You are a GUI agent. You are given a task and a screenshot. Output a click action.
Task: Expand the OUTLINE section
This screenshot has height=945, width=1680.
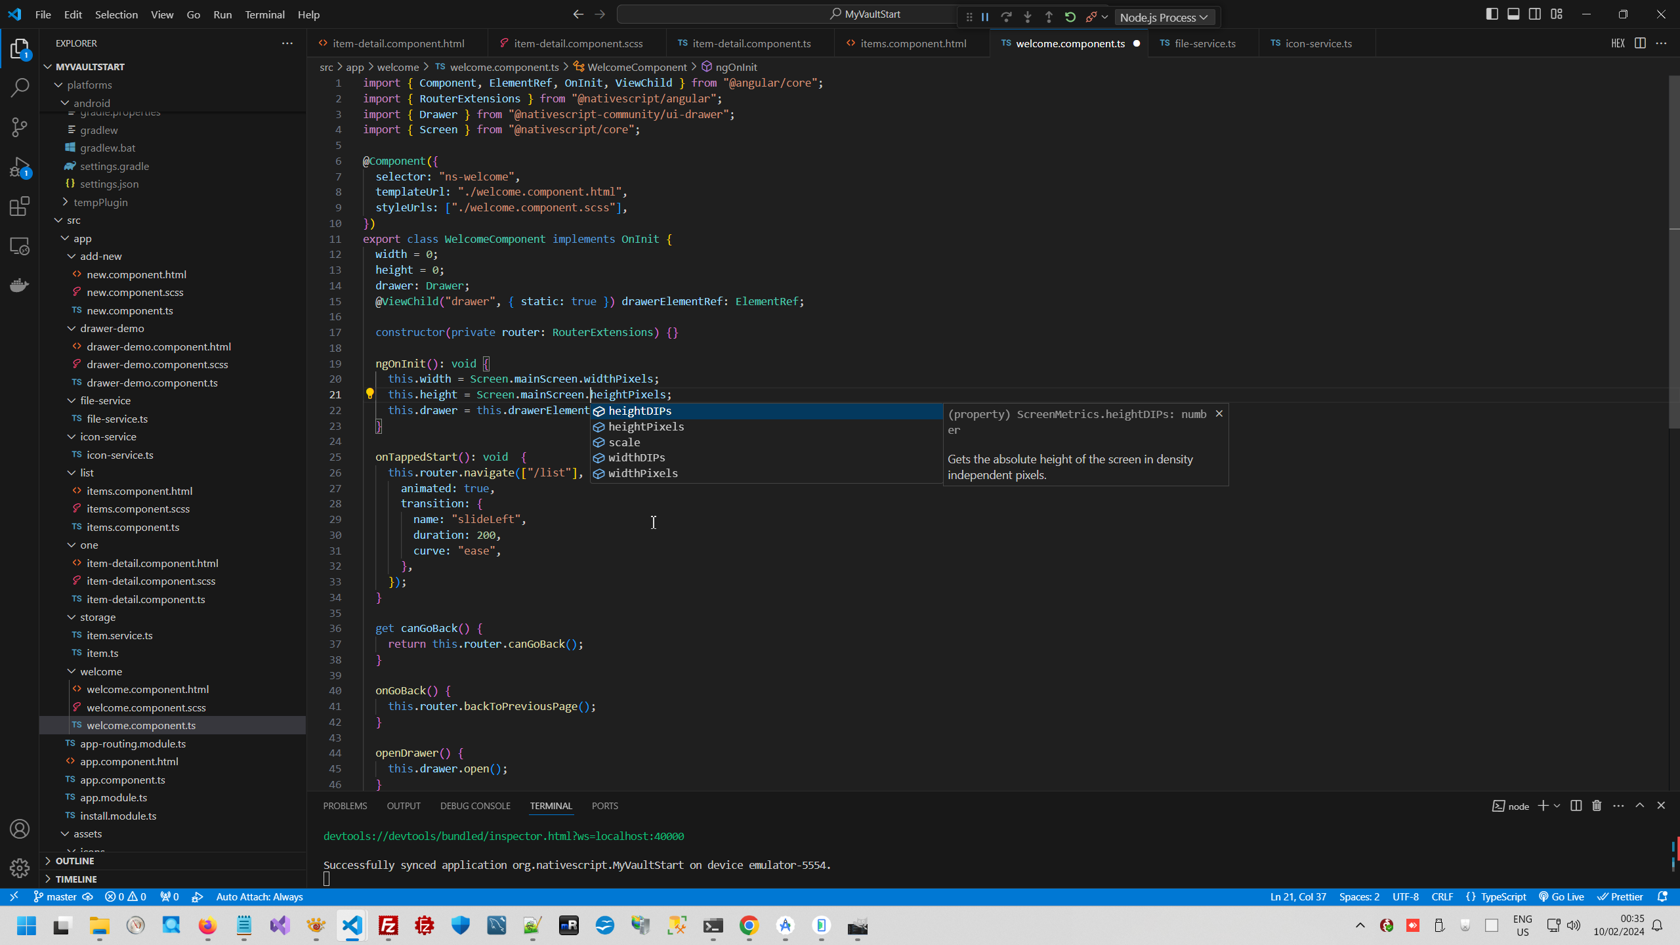(75, 860)
